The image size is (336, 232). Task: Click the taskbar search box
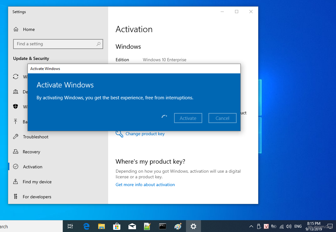[x=31, y=226]
